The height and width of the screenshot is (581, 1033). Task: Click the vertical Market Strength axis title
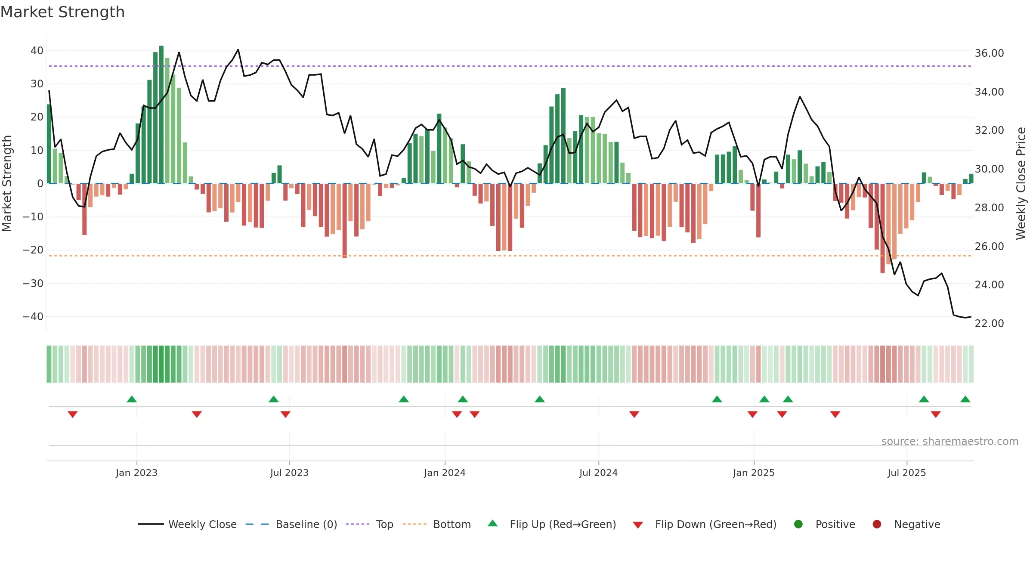pyautogui.click(x=7, y=183)
